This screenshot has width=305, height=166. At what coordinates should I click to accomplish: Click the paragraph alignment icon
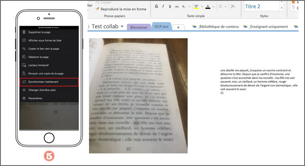pos(220,6)
